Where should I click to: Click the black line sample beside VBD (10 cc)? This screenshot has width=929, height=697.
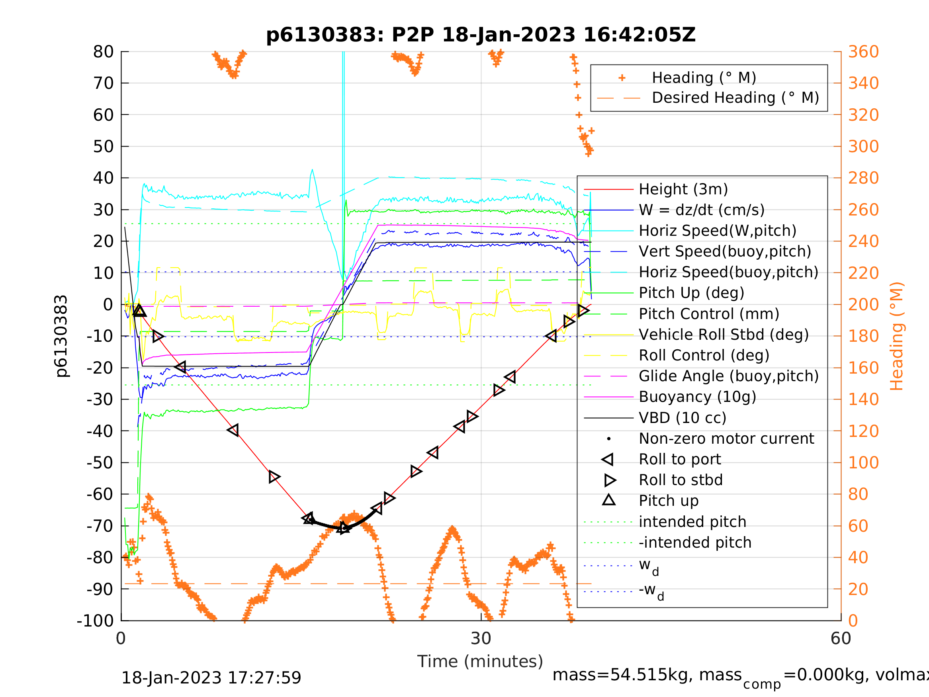(608, 418)
